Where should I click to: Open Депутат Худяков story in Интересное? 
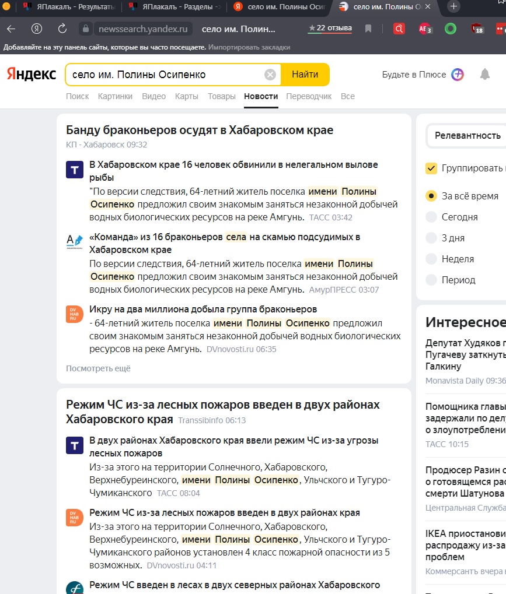pos(466,354)
